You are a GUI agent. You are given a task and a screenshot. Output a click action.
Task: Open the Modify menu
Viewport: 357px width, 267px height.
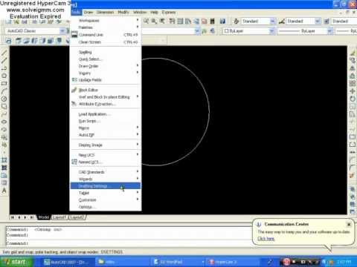coord(123,12)
